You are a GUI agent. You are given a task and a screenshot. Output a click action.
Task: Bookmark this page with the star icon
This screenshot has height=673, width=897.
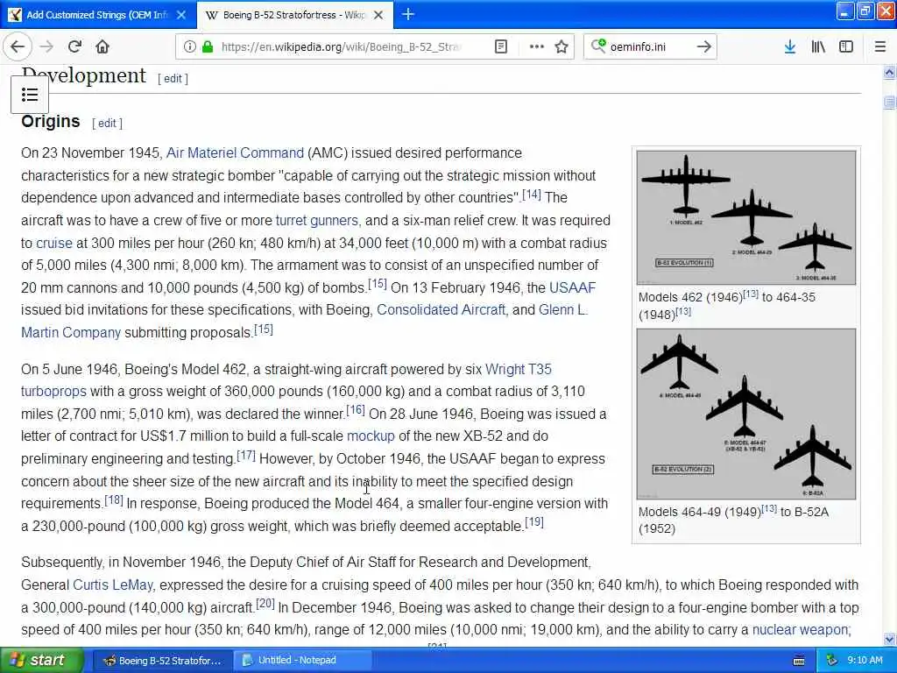click(562, 47)
